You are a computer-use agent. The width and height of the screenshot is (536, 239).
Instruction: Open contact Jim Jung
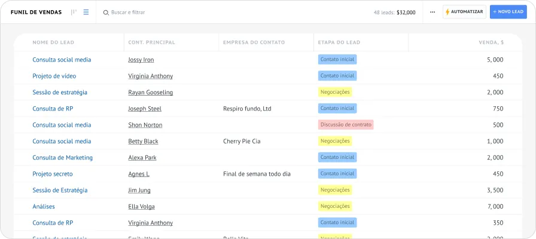(x=139, y=190)
